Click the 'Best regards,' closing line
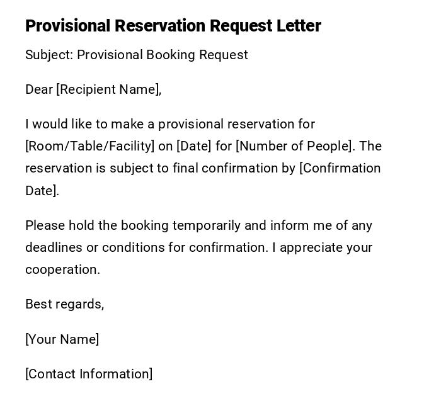This screenshot has height=413, width=441. (64, 304)
